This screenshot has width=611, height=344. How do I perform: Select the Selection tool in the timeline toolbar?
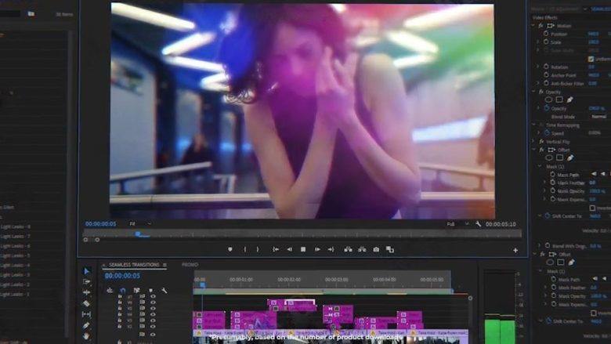tap(86, 271)
